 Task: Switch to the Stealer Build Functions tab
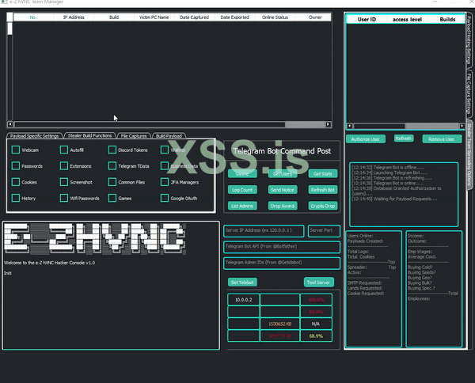click(89, 135)
